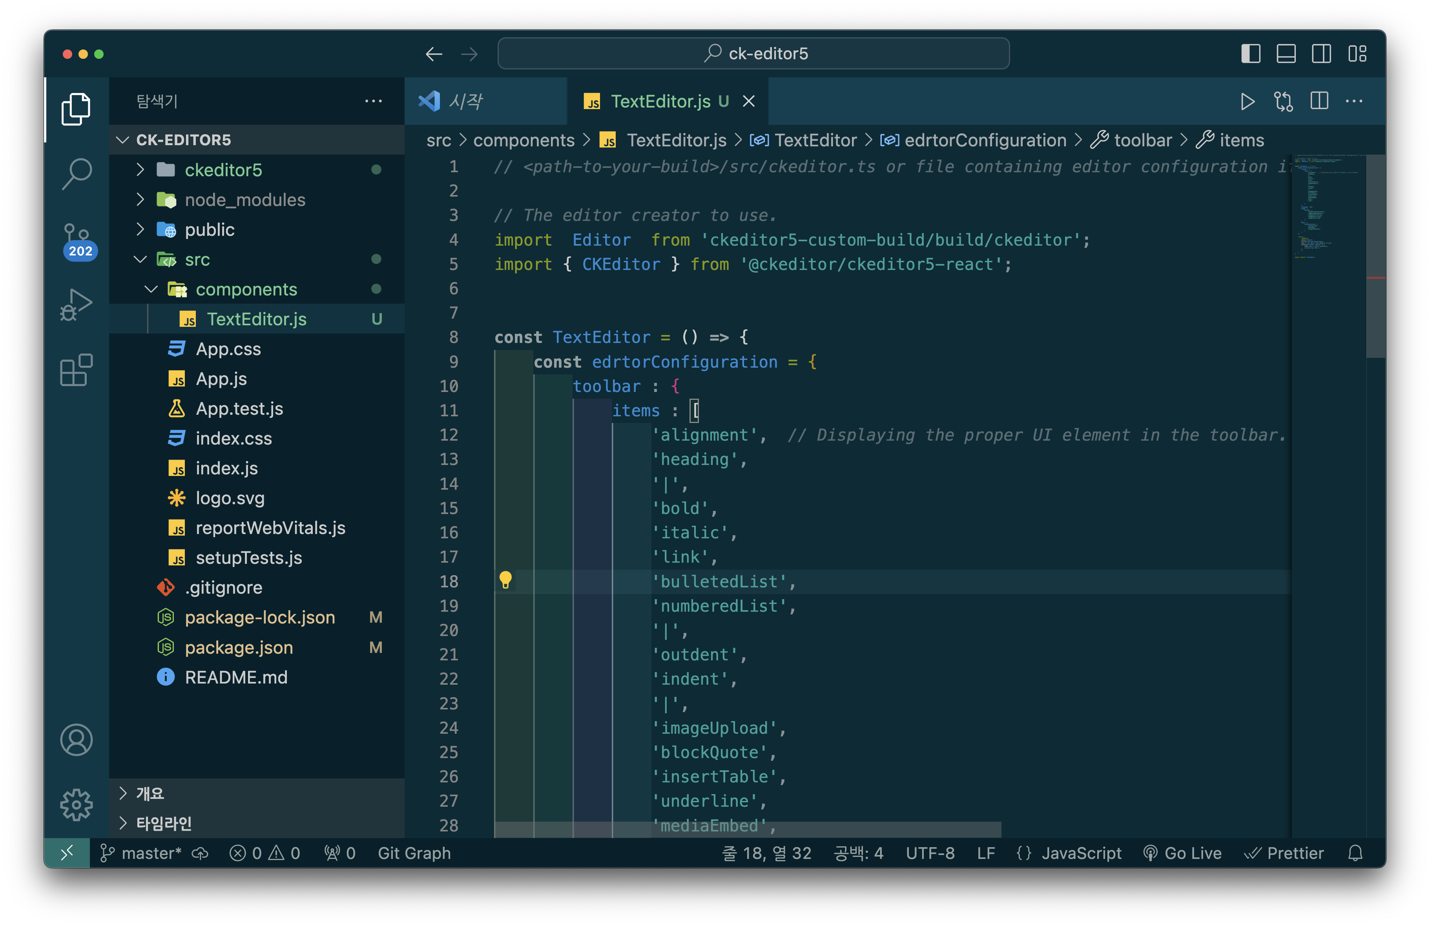Open the Run and Debug view
The height and width of the screenshot is (926, 1430).
pos(76,304)
